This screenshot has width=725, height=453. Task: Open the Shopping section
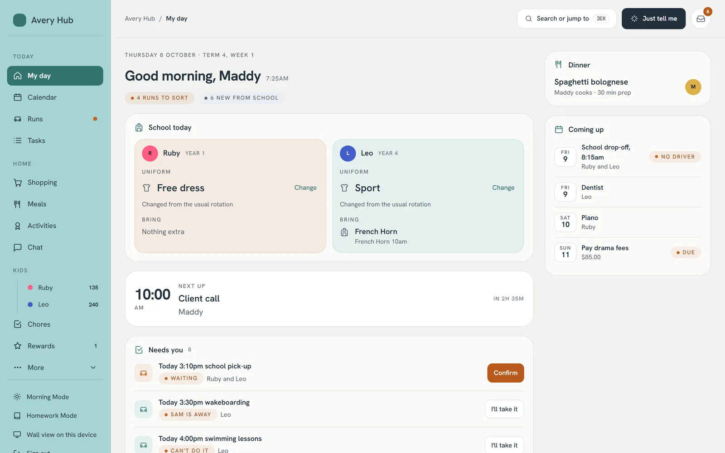[x=55, y=183]
